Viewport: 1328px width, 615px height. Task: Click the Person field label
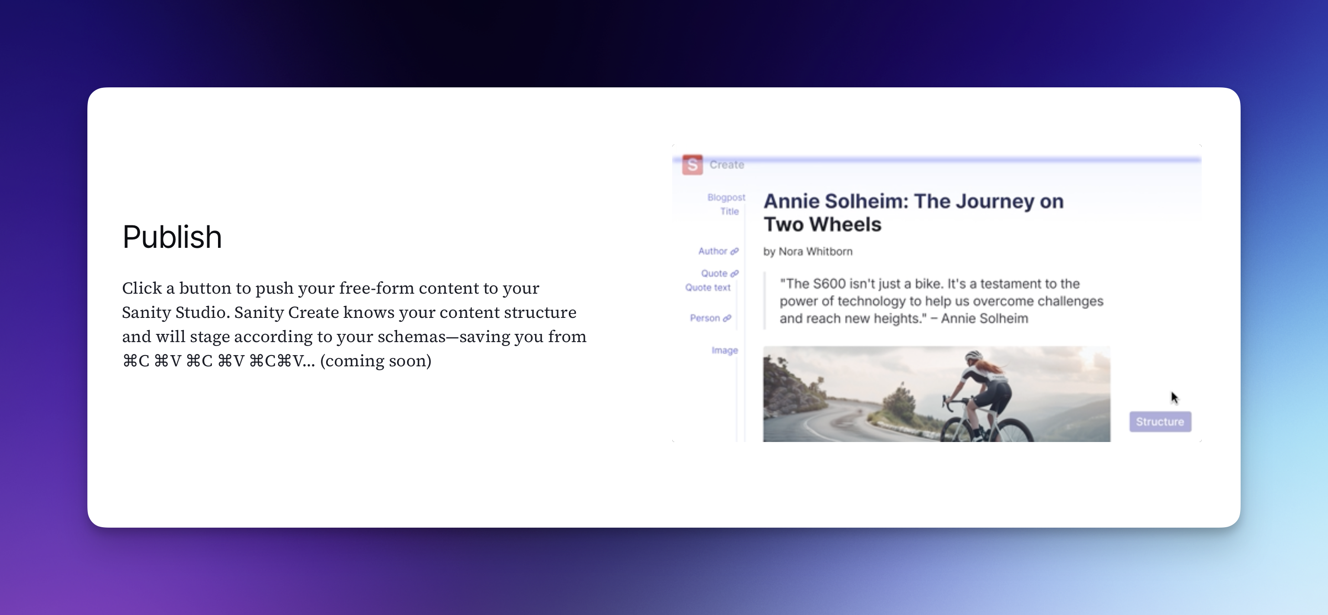pyautogui.click(x=704, y=318)
